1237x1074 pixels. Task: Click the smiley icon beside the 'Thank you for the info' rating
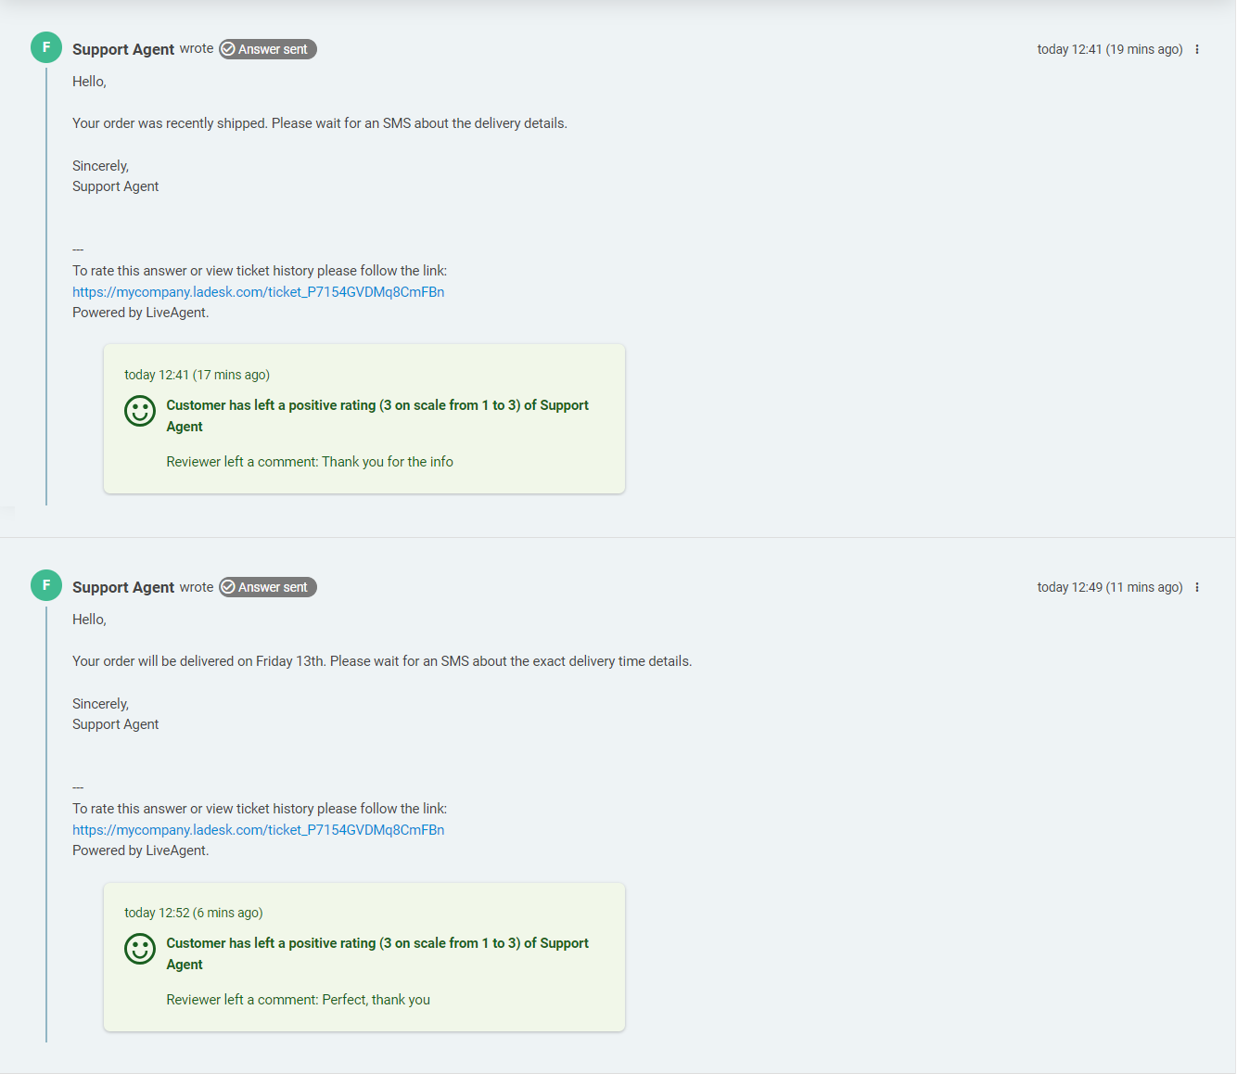[140, 411]
